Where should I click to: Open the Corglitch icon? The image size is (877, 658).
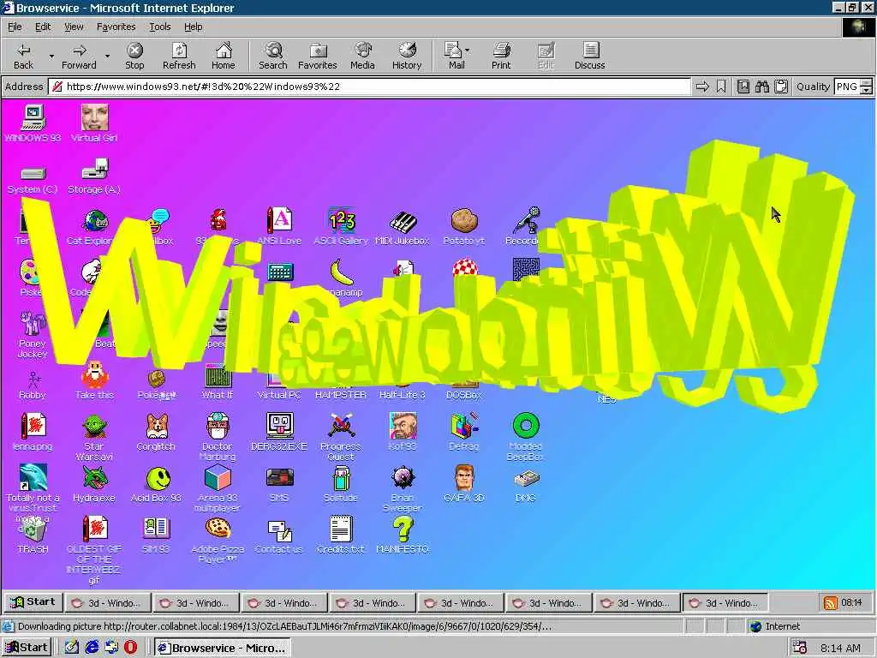click(156, 432)
